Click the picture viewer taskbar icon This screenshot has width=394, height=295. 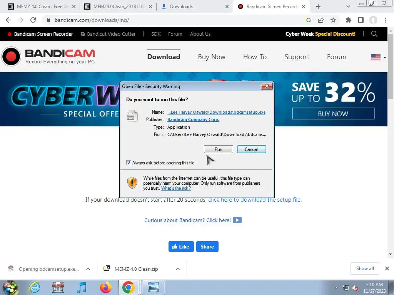click(x=153, y=287)
